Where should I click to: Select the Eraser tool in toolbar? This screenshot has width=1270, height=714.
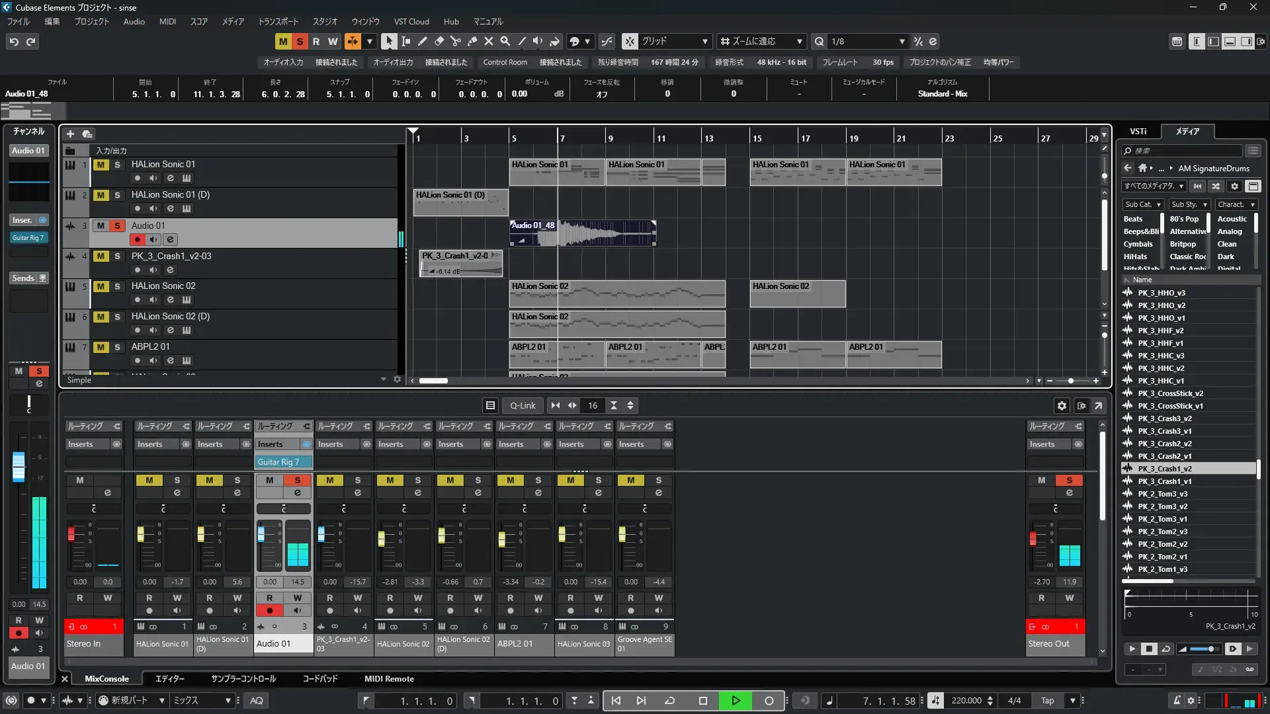click(439, 42)
